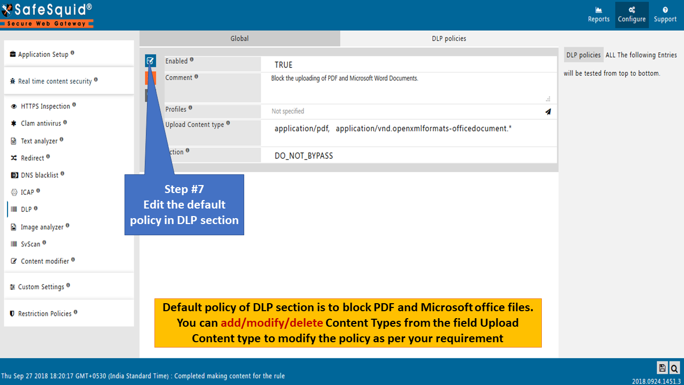This screenshot has height=385, width=684.
Task: Click the Action field showing DO_NOT_BYPASS
Action: (409, 156)
